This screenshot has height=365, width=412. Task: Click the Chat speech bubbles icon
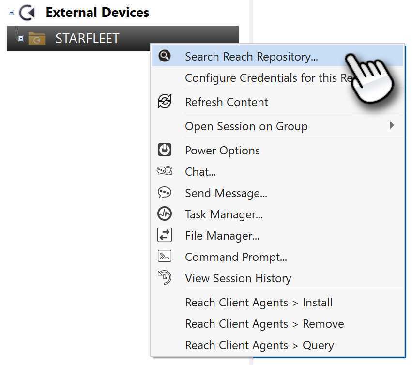pos(165,171)
